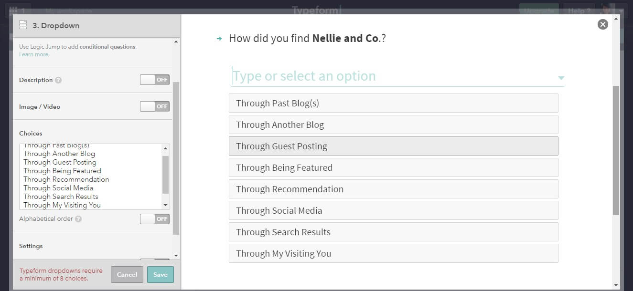Click the Choices box scrollbar thumb
Image resolution: width=633 pixels, height=291 pixels.
(166, 175)
